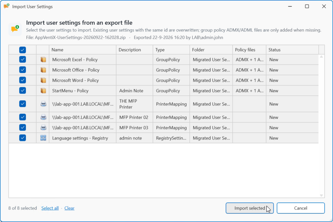Click the 'RegistrySettin...' type cell
Viewport: 333px width, 222px height.
[171, 138]
